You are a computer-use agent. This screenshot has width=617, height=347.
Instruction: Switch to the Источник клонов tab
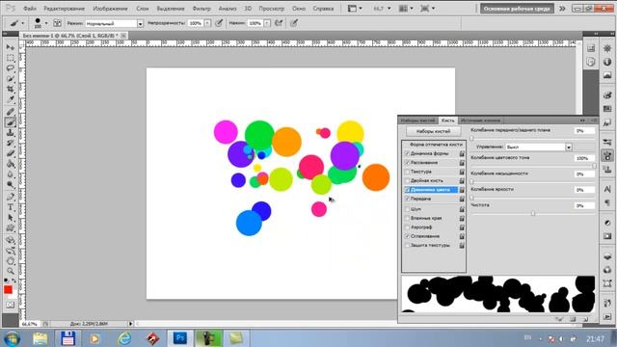(x=480, y=120)
